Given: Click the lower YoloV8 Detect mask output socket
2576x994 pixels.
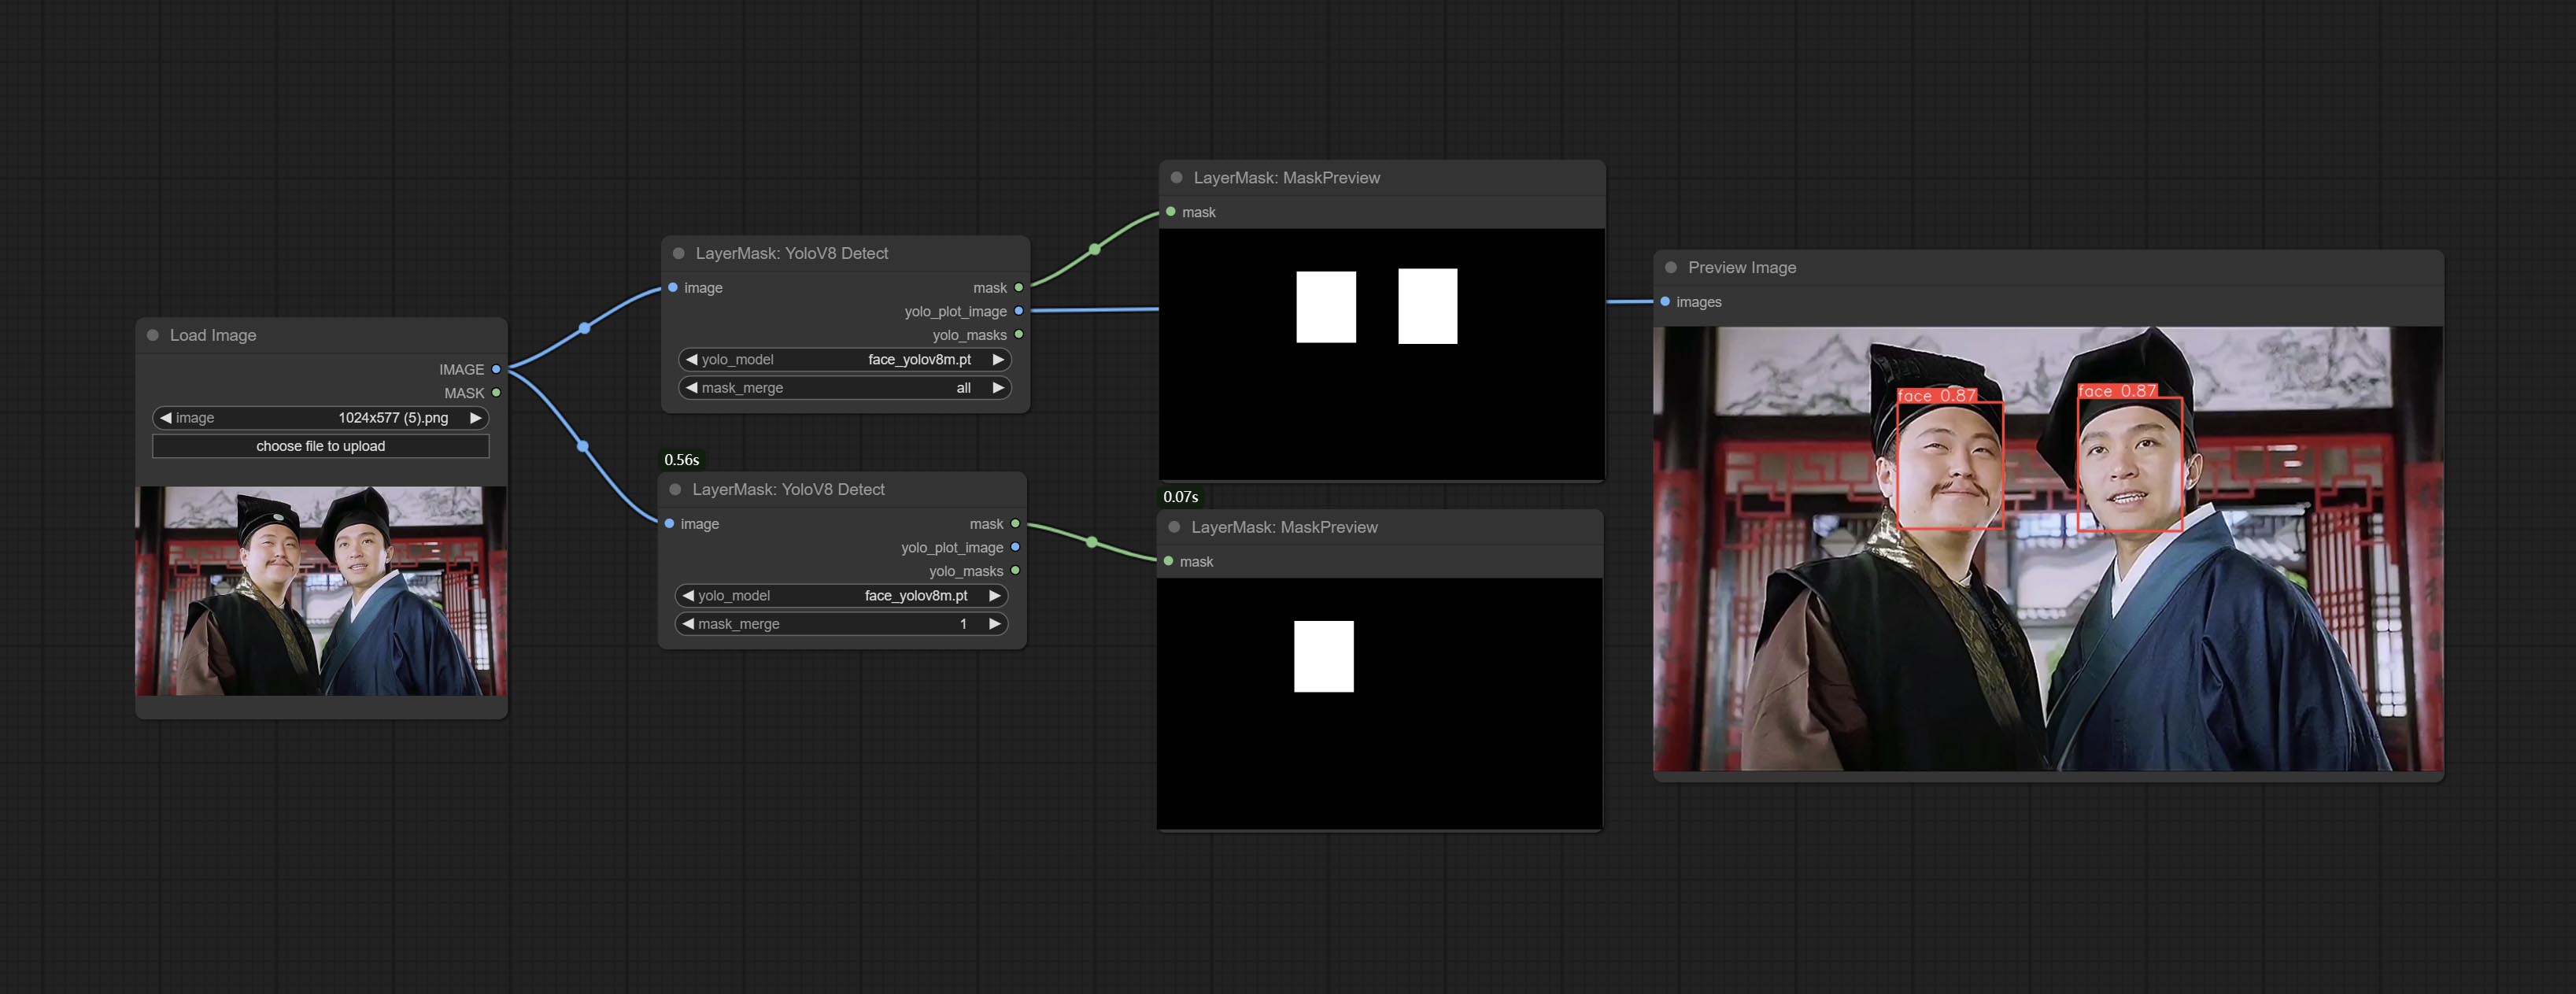Looking at the screenshot, I should tap(1015, 523).
